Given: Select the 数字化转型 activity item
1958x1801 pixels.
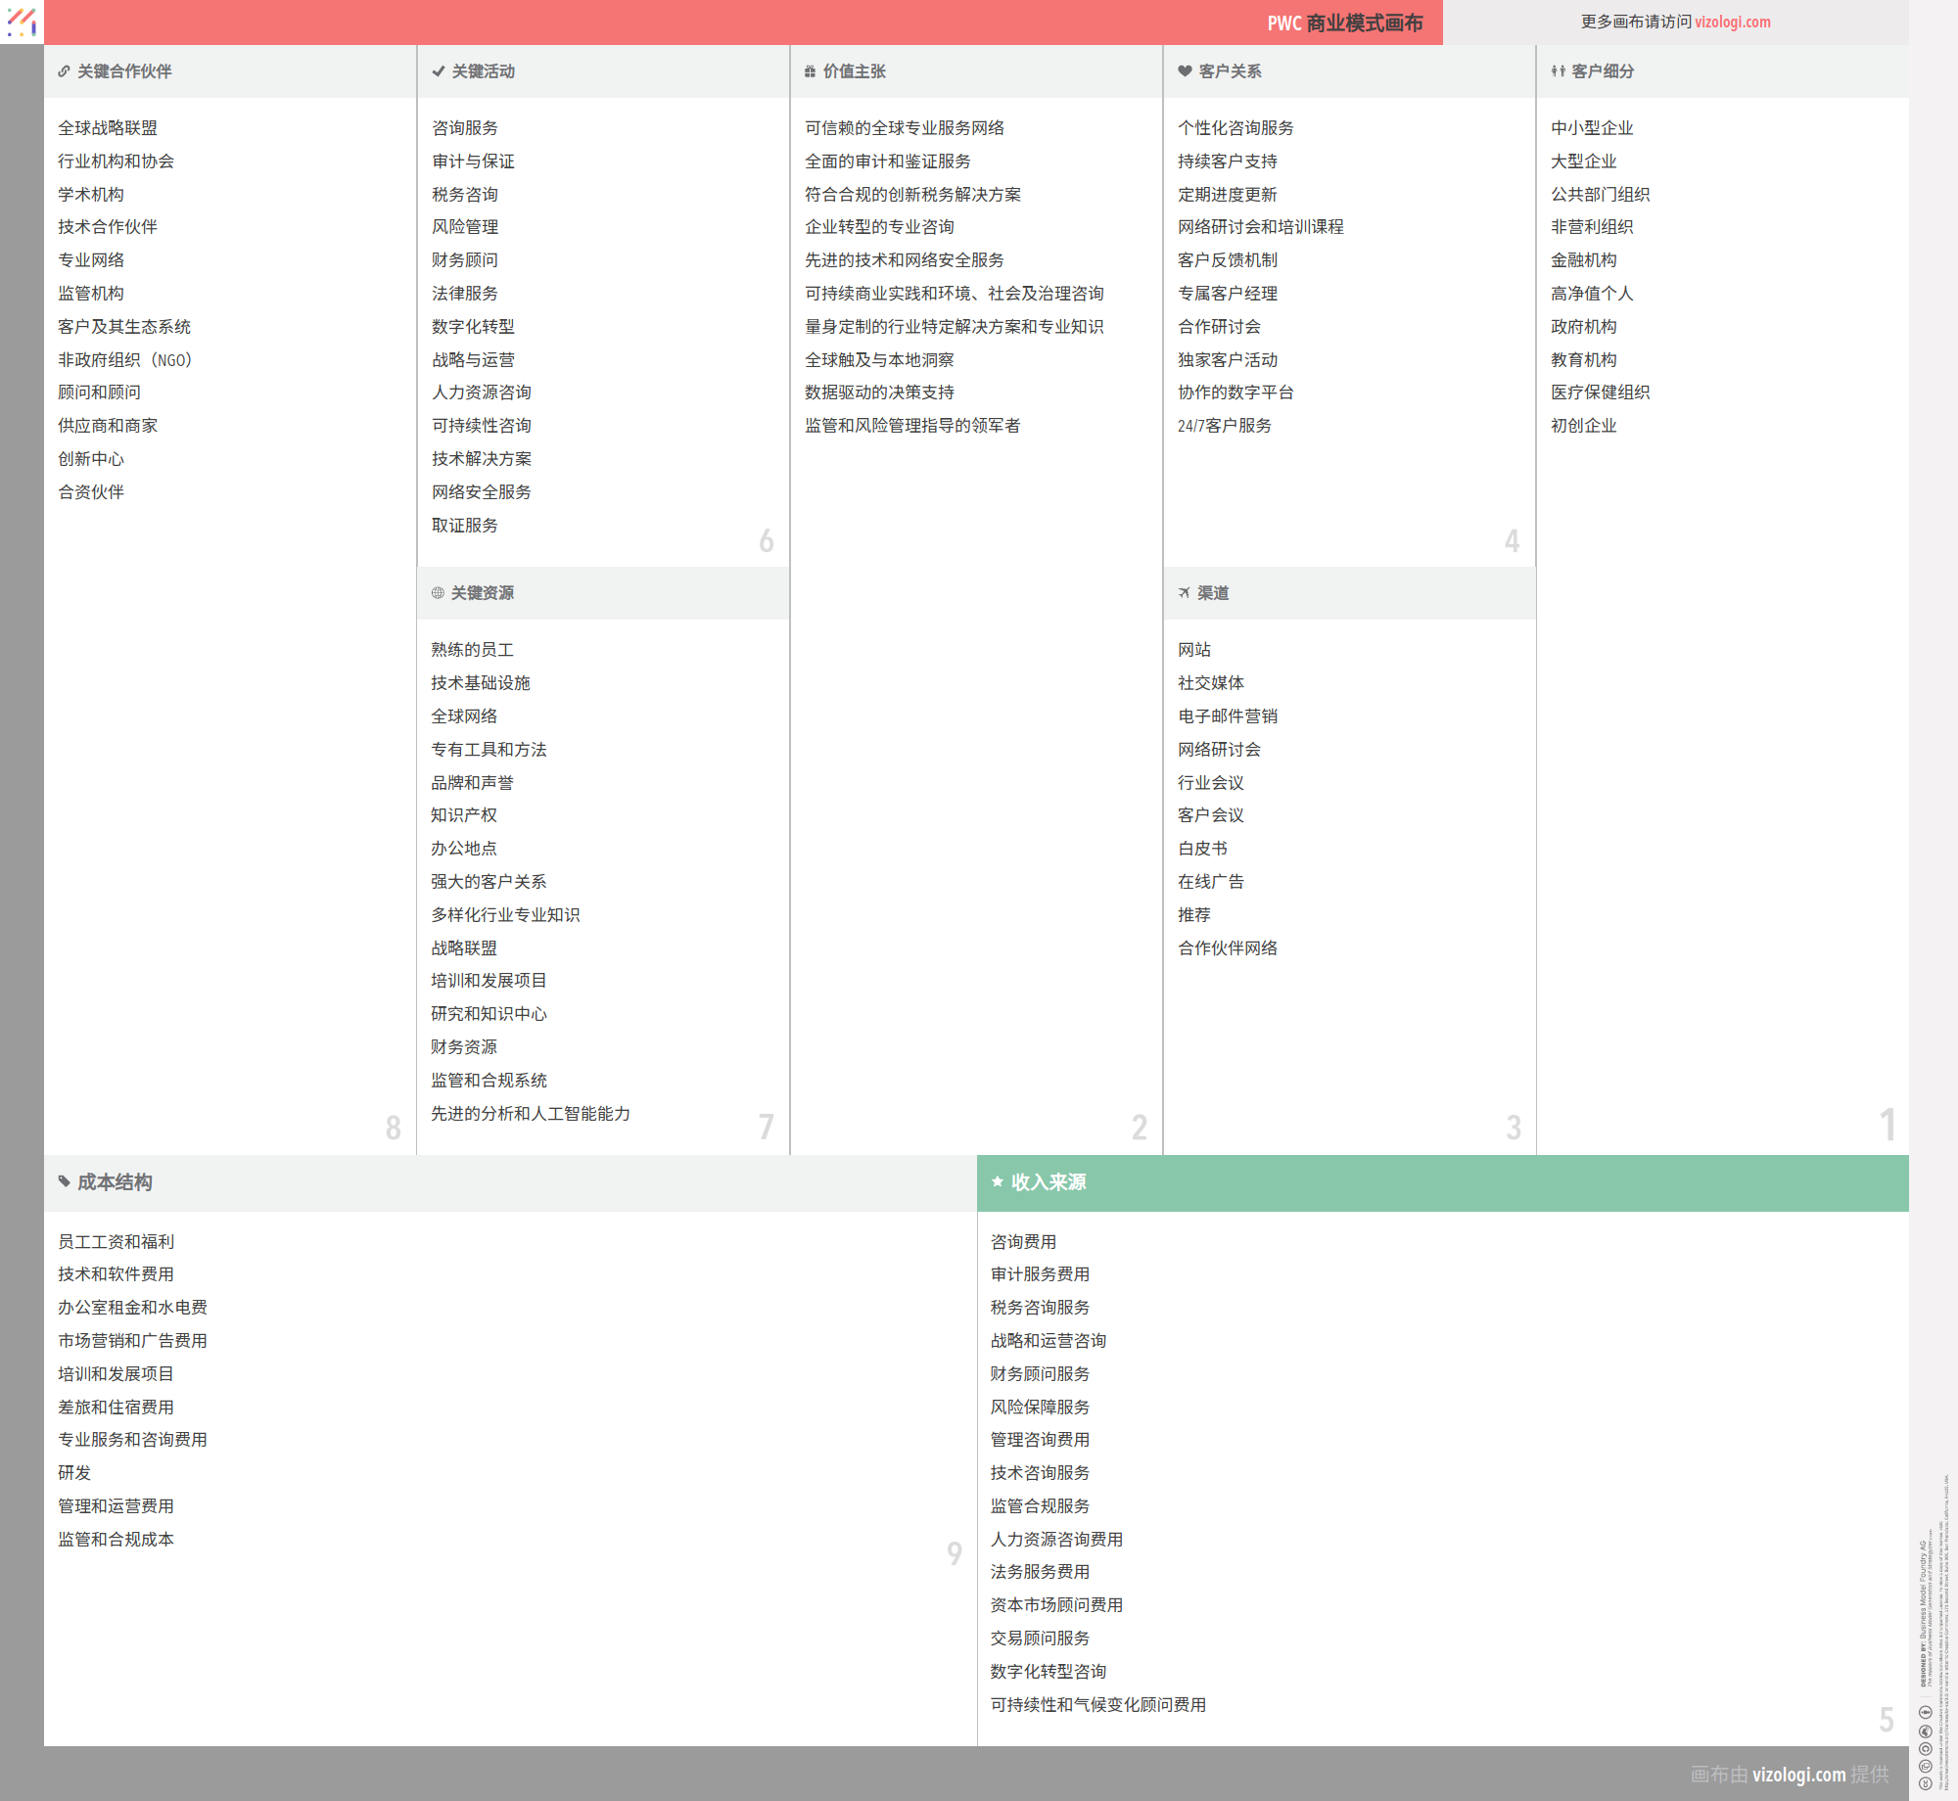Looking at the screenshot, I should 473,327.
